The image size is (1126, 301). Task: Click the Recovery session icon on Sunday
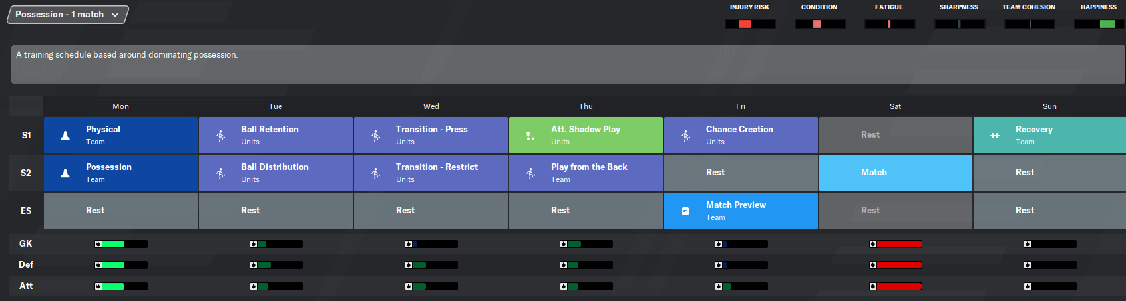(995, 136)
